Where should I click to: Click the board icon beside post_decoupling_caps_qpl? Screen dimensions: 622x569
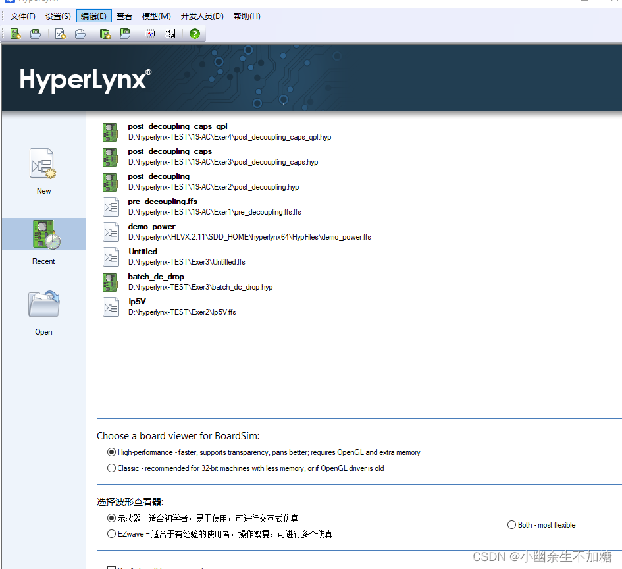tap(111, 132)
